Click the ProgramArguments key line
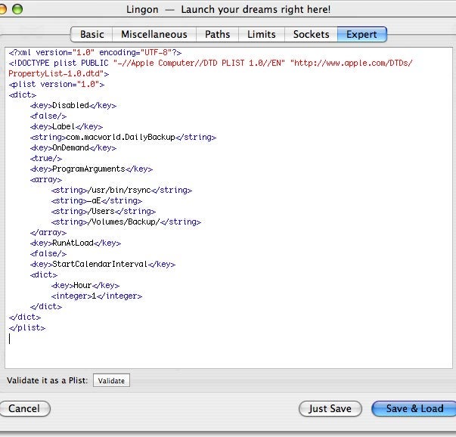 [92, 169]
